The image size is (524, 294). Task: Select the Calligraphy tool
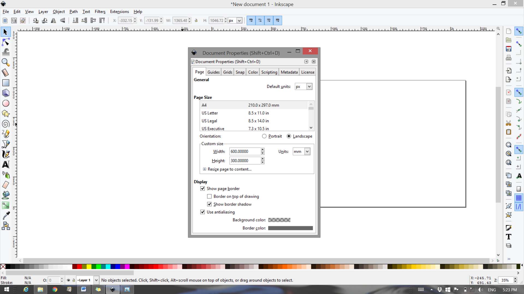5,154
